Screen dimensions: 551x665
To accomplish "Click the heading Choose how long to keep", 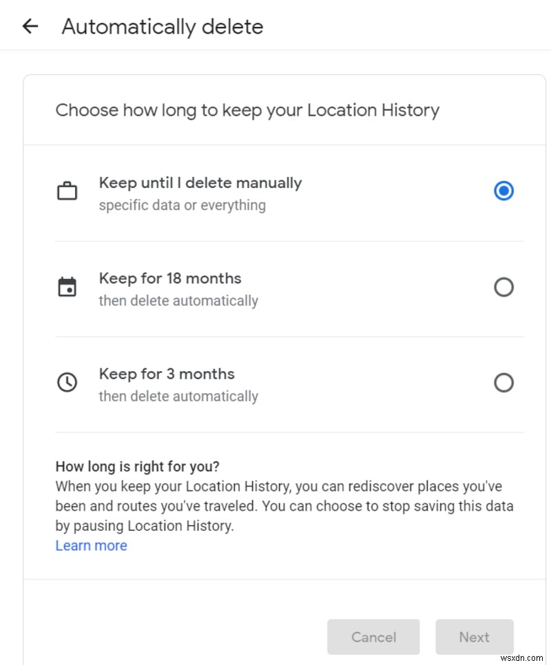I will click(247, 110).
